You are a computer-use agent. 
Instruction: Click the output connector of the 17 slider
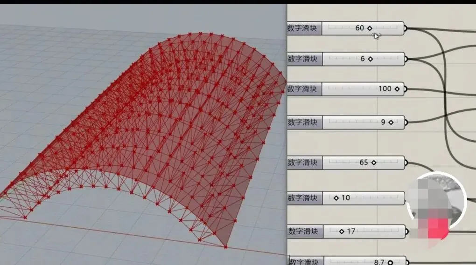point(407,231)
